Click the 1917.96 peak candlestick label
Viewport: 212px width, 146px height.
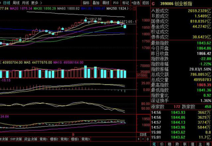click(95, 19)
